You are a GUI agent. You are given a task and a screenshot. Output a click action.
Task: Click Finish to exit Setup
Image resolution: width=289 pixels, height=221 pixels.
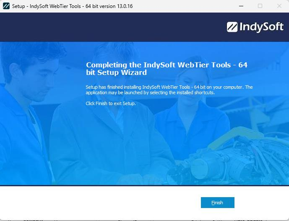tap(218, 203)
